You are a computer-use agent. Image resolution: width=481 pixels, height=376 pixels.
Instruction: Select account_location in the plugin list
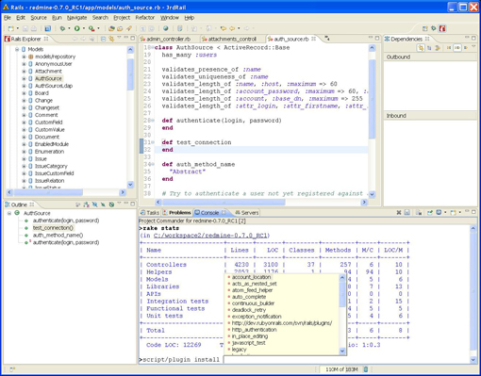251,277
